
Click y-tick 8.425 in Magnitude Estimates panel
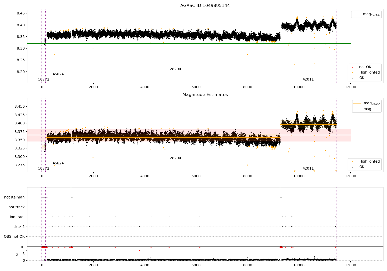tap(20, 115)
